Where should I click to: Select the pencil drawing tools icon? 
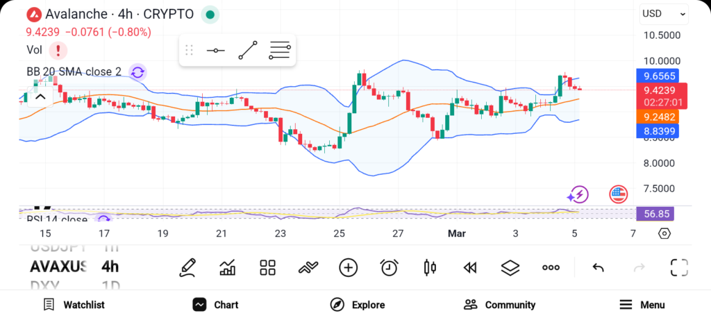[187, 267]
